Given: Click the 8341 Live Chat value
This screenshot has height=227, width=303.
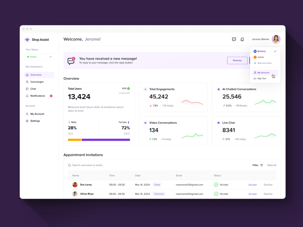Looking at the screenshot, I should [228, 130].
